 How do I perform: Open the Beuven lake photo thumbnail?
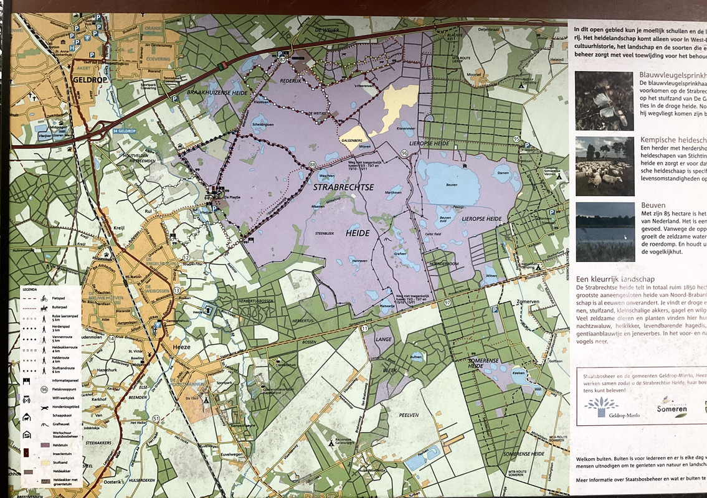605,232
